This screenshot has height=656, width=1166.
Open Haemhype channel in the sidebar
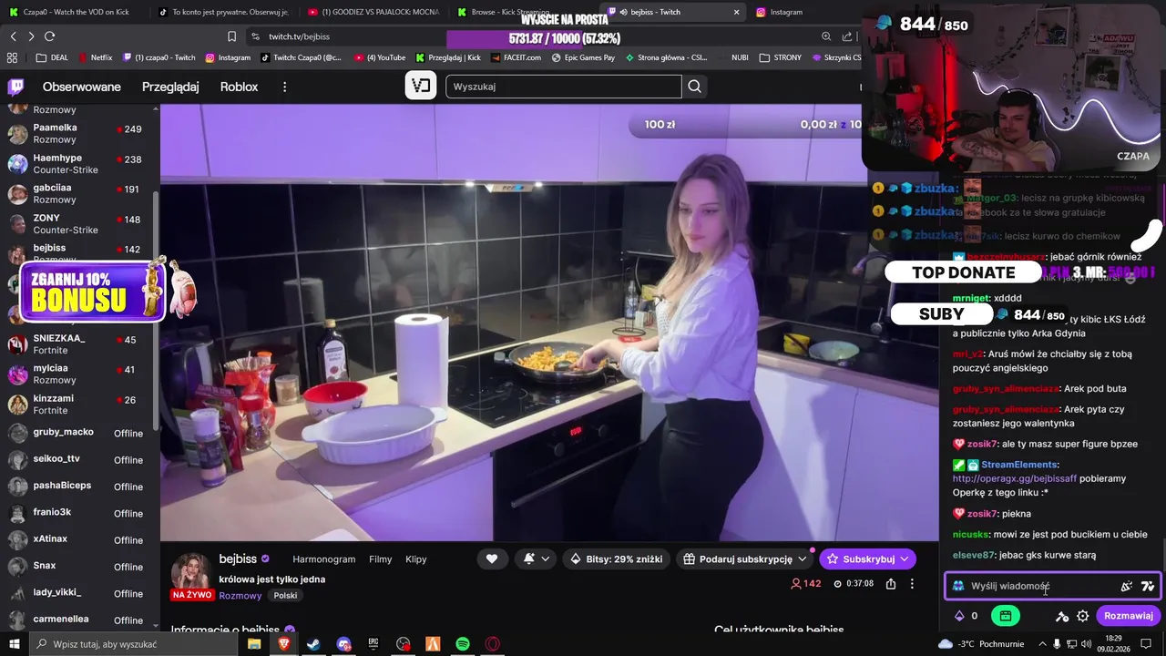[x=77, y=164]
